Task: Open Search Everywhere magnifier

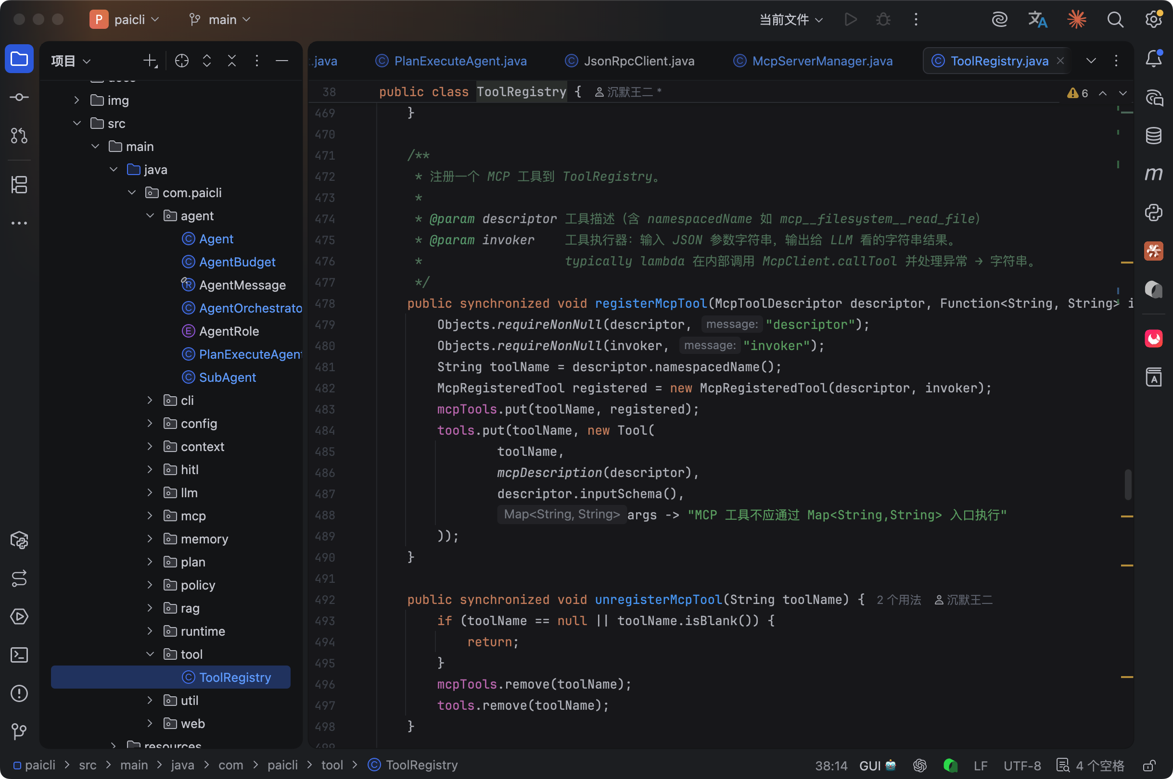Action: tap(1115, 19)
